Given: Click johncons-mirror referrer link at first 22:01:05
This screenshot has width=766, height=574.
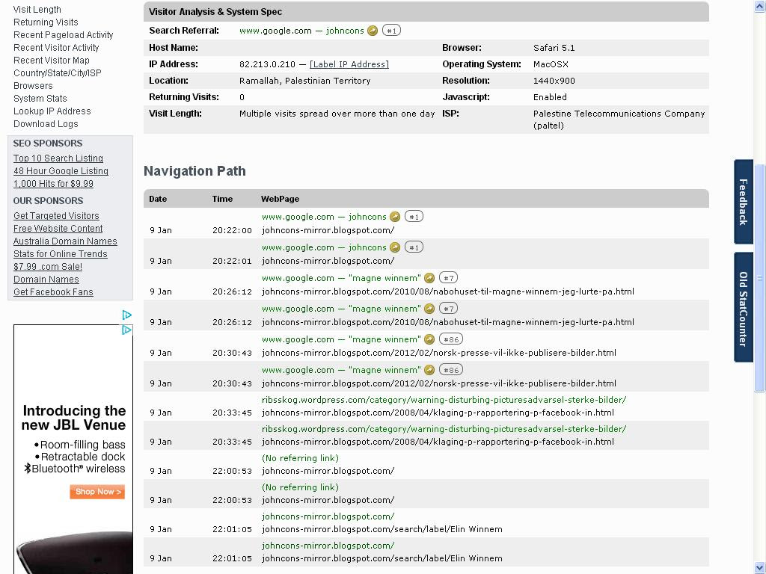Looking at the screenshot, I should click(x=328, y=516).
